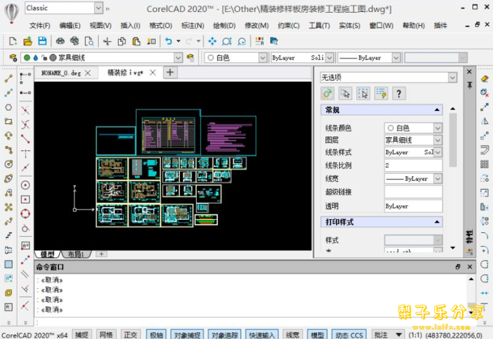Click the Copy icon in toolbar
The image size is (493, 339).
(x=121, y=41)
